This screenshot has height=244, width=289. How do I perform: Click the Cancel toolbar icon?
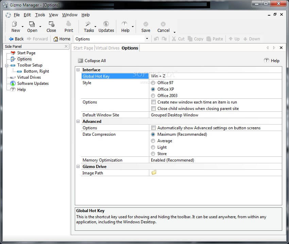click(x=163, y=24)
